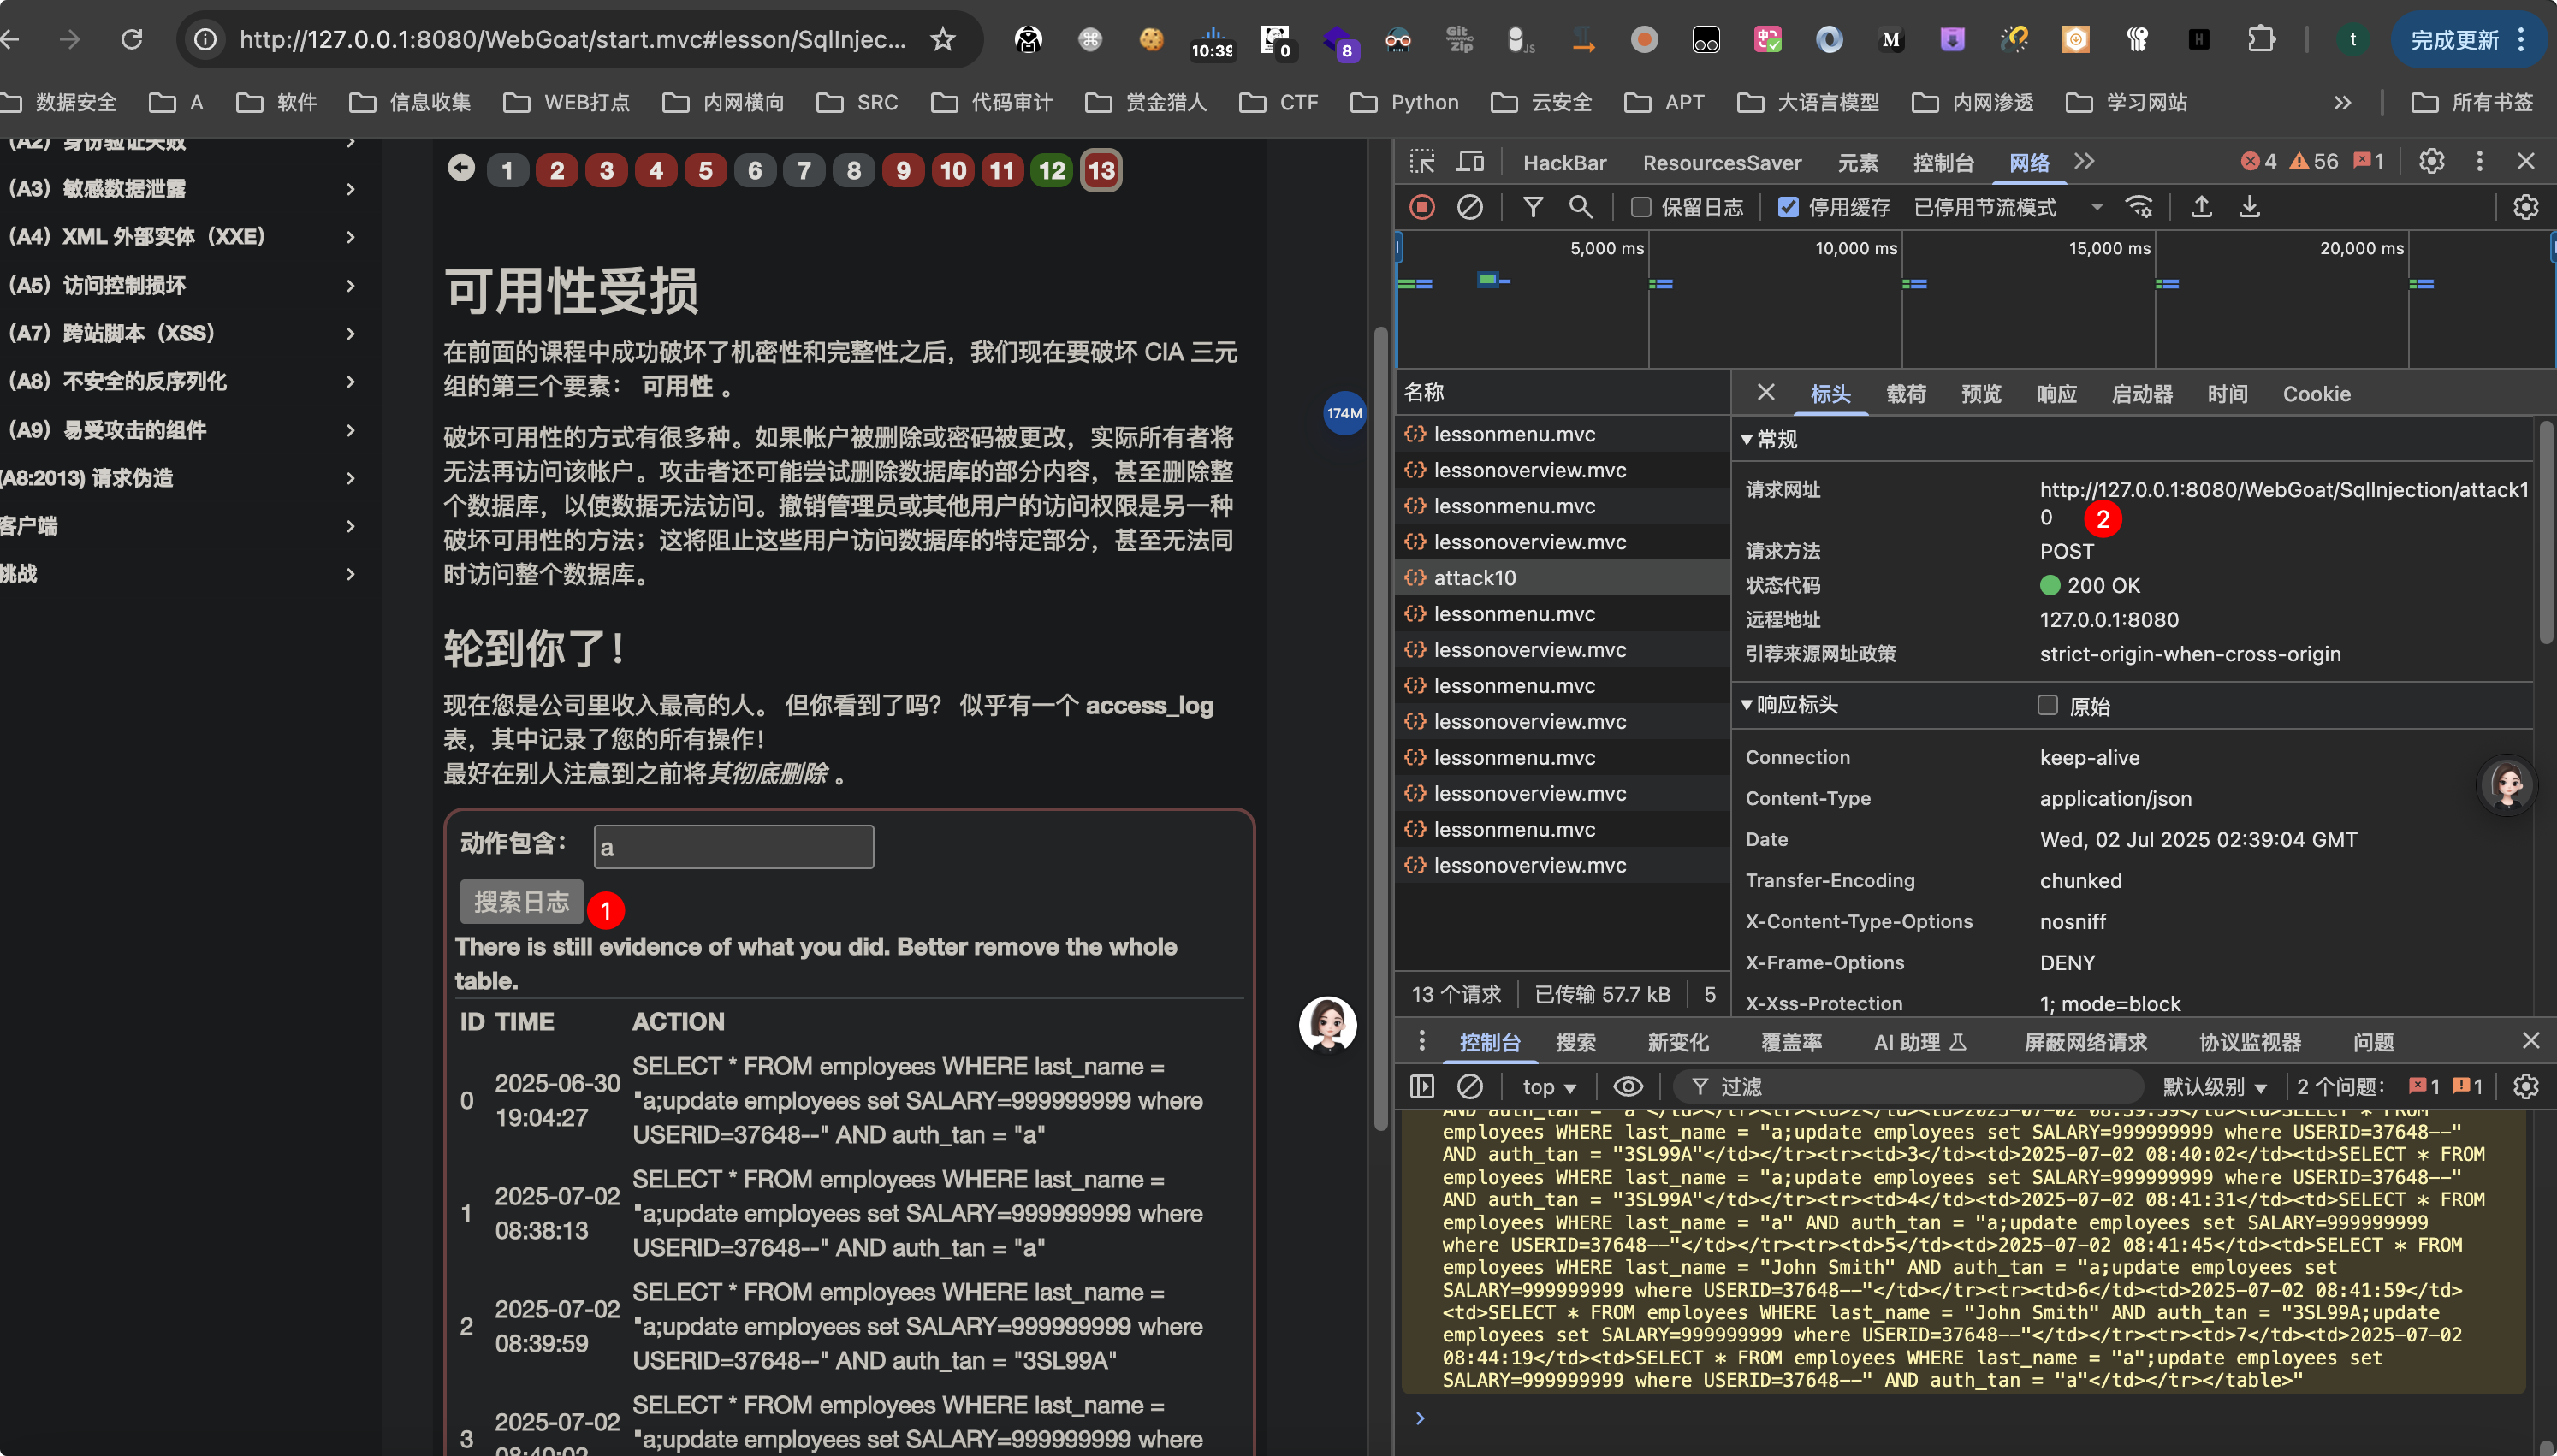Viewport: 2557px width, 1456px height.
Task: Select the attack10 network request
Action: pyautogui.click(x=1562, y=577)
